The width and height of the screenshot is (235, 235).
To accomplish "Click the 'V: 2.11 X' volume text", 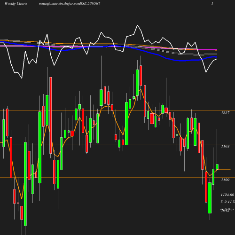I will [227, 202].
